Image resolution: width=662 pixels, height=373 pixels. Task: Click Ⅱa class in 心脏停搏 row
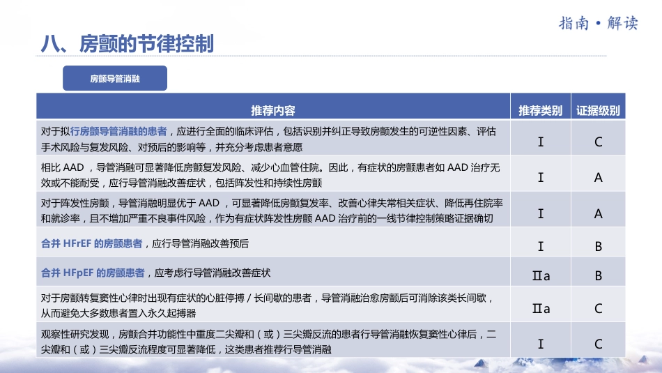pyautogui.click(x=541, y=309)
